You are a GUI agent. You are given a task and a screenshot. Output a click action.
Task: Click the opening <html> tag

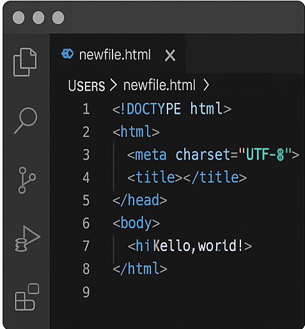pyautogui.click(x=136, y=132)
